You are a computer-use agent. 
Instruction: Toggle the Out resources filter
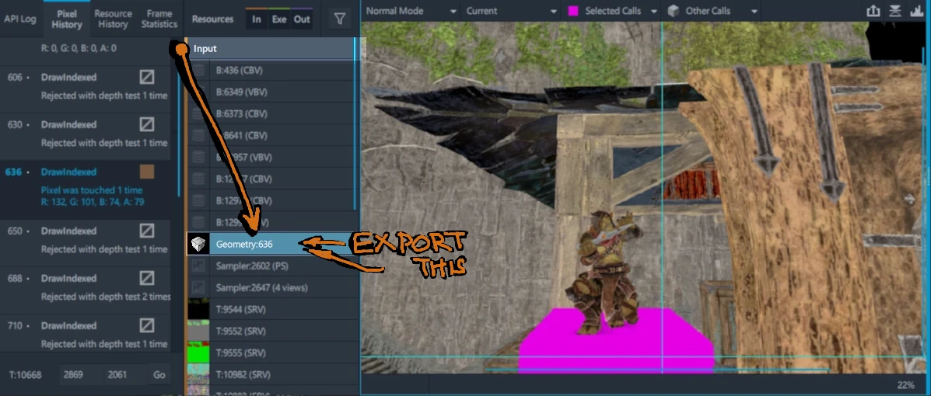[302, 19]
